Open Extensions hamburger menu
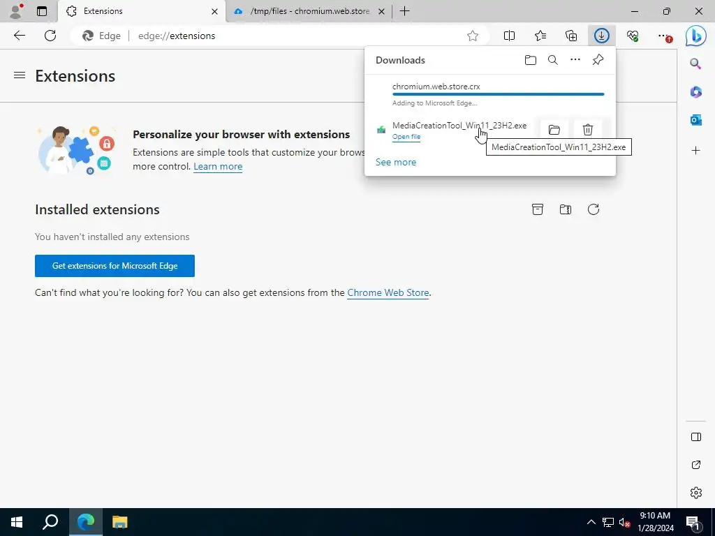The height and width of the screenshot is (536, 715). click(19, 75)
